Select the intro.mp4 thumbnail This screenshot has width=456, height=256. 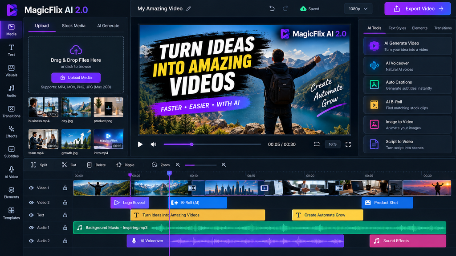[109, 139]
